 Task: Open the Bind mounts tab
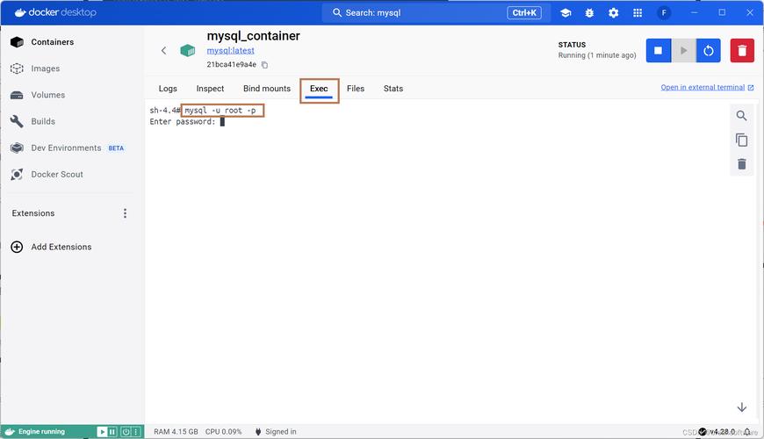coord(267,89)
